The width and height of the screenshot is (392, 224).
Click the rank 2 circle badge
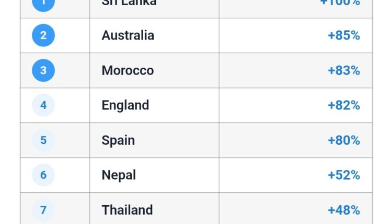pyautogui.click(x=43, y=35)
